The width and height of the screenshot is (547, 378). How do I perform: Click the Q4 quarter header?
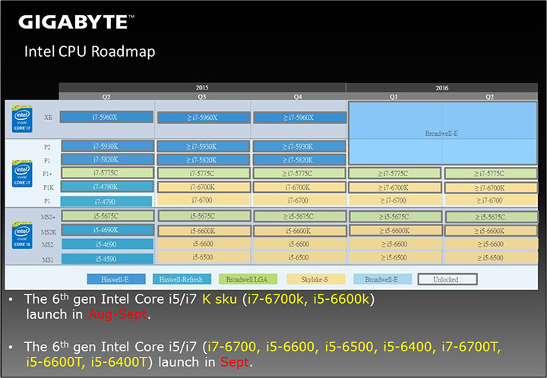tap(298, 96)
